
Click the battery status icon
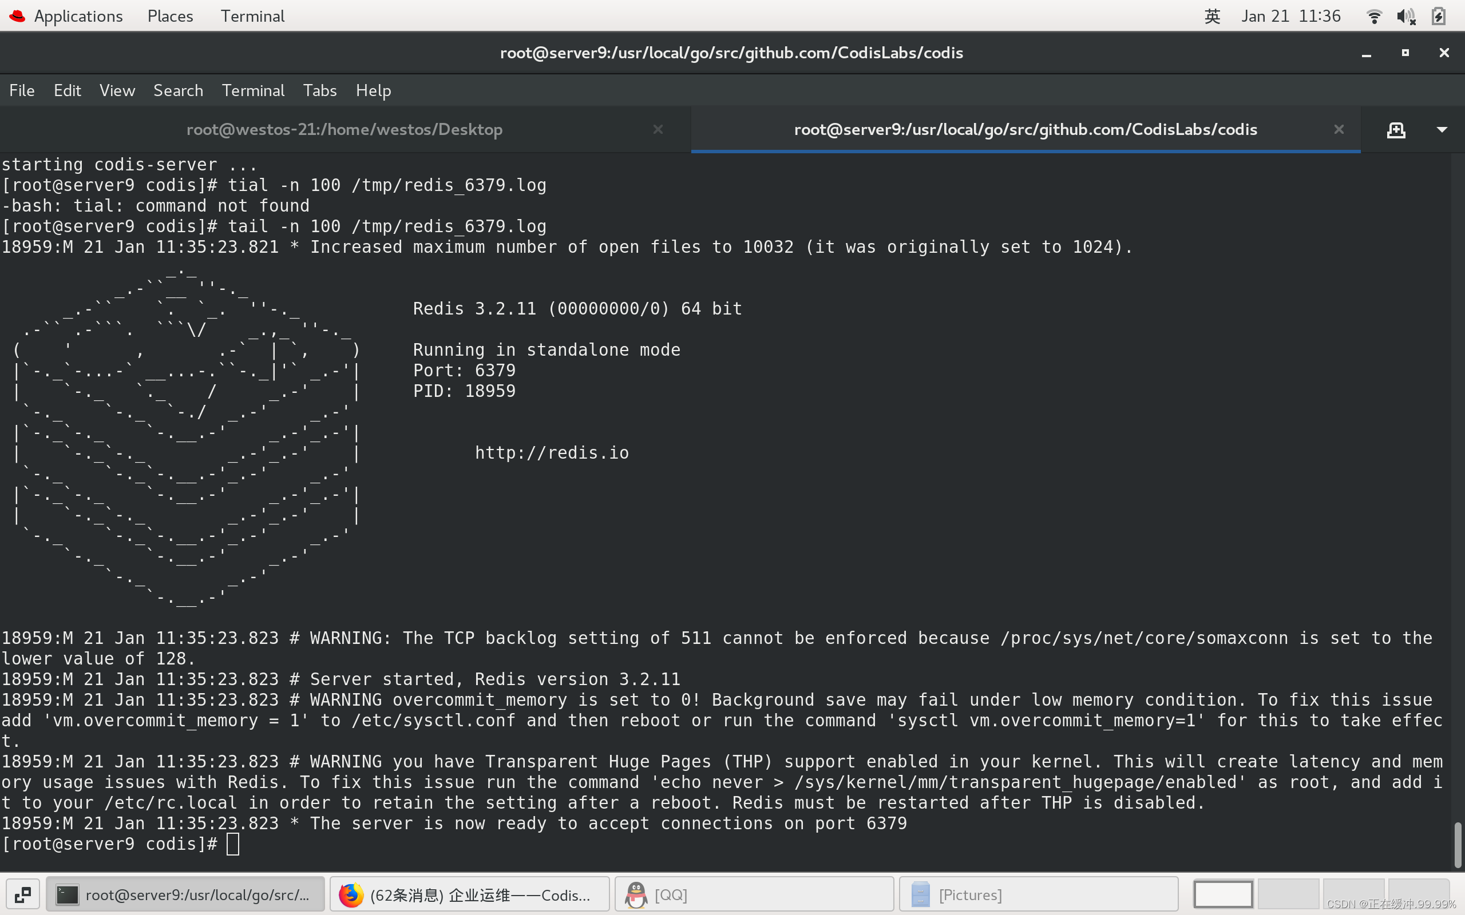[1439, 16]
